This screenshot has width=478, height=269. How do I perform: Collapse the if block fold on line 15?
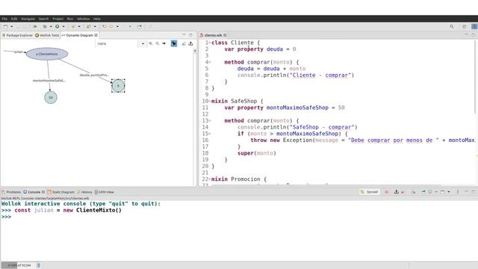tap(210, 134)
